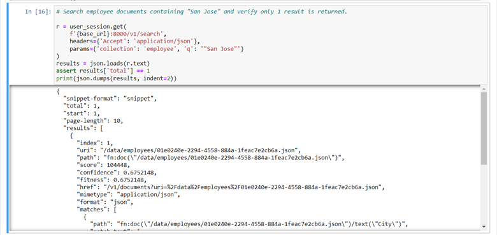This screenshot has width=497, height=235.
Task: Click output line "index": 1
Action: coord(95,143)
